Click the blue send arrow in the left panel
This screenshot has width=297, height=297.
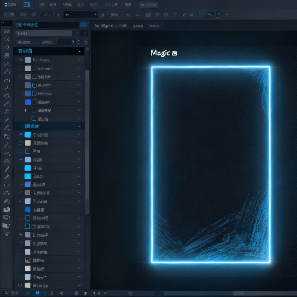[73, 42]
